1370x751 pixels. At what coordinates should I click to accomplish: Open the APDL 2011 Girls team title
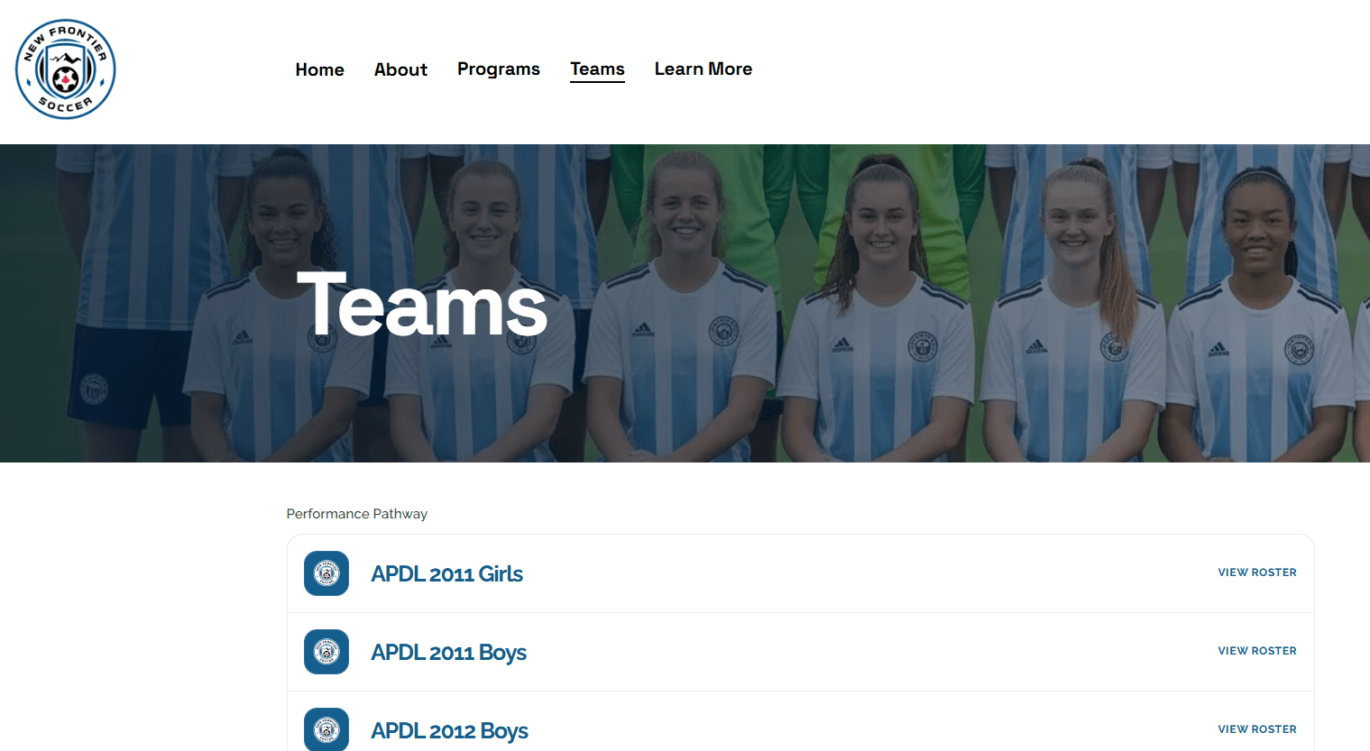[447, 573]
